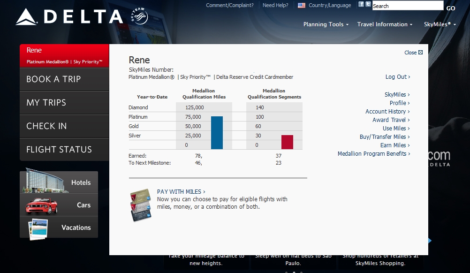Click the Log Out link

coord(397,77)
